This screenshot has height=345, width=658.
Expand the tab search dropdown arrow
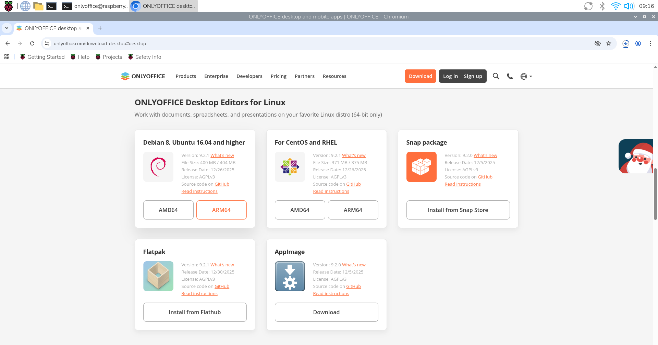pos(7,28)
